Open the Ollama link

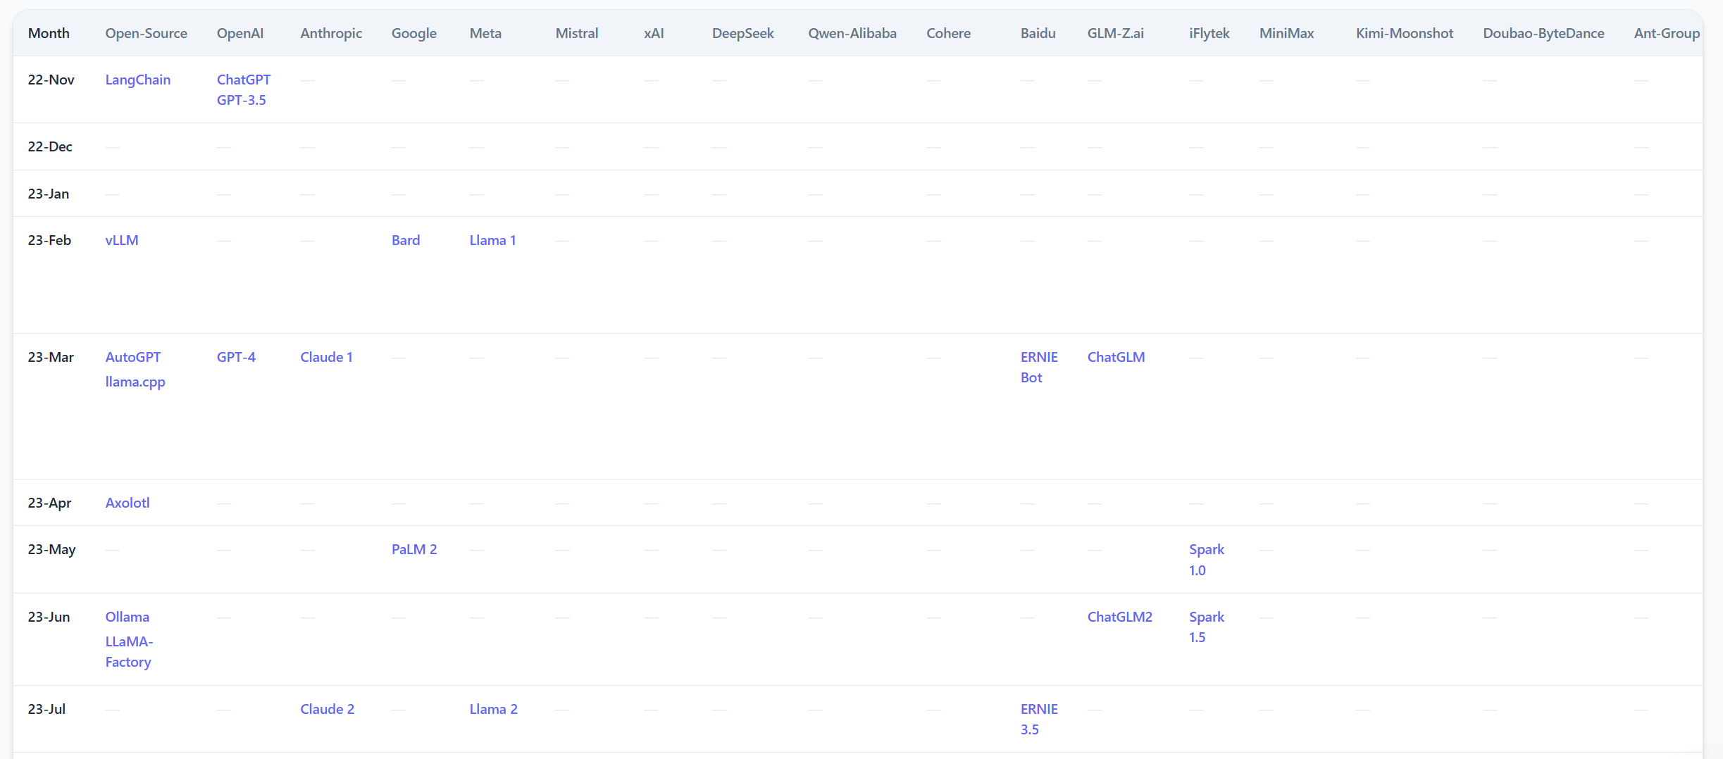pyautogui.click(x=127, y=617)
